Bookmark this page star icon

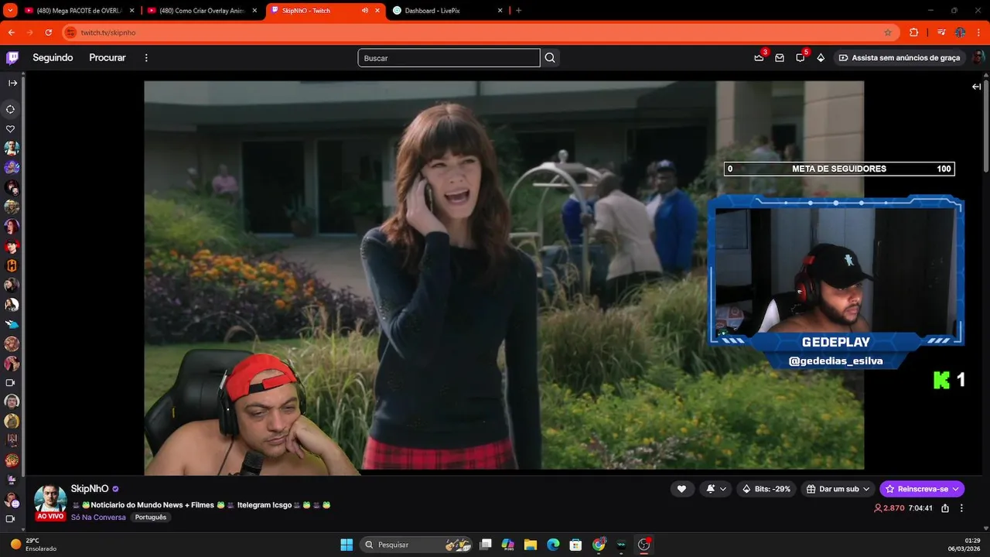888,32
